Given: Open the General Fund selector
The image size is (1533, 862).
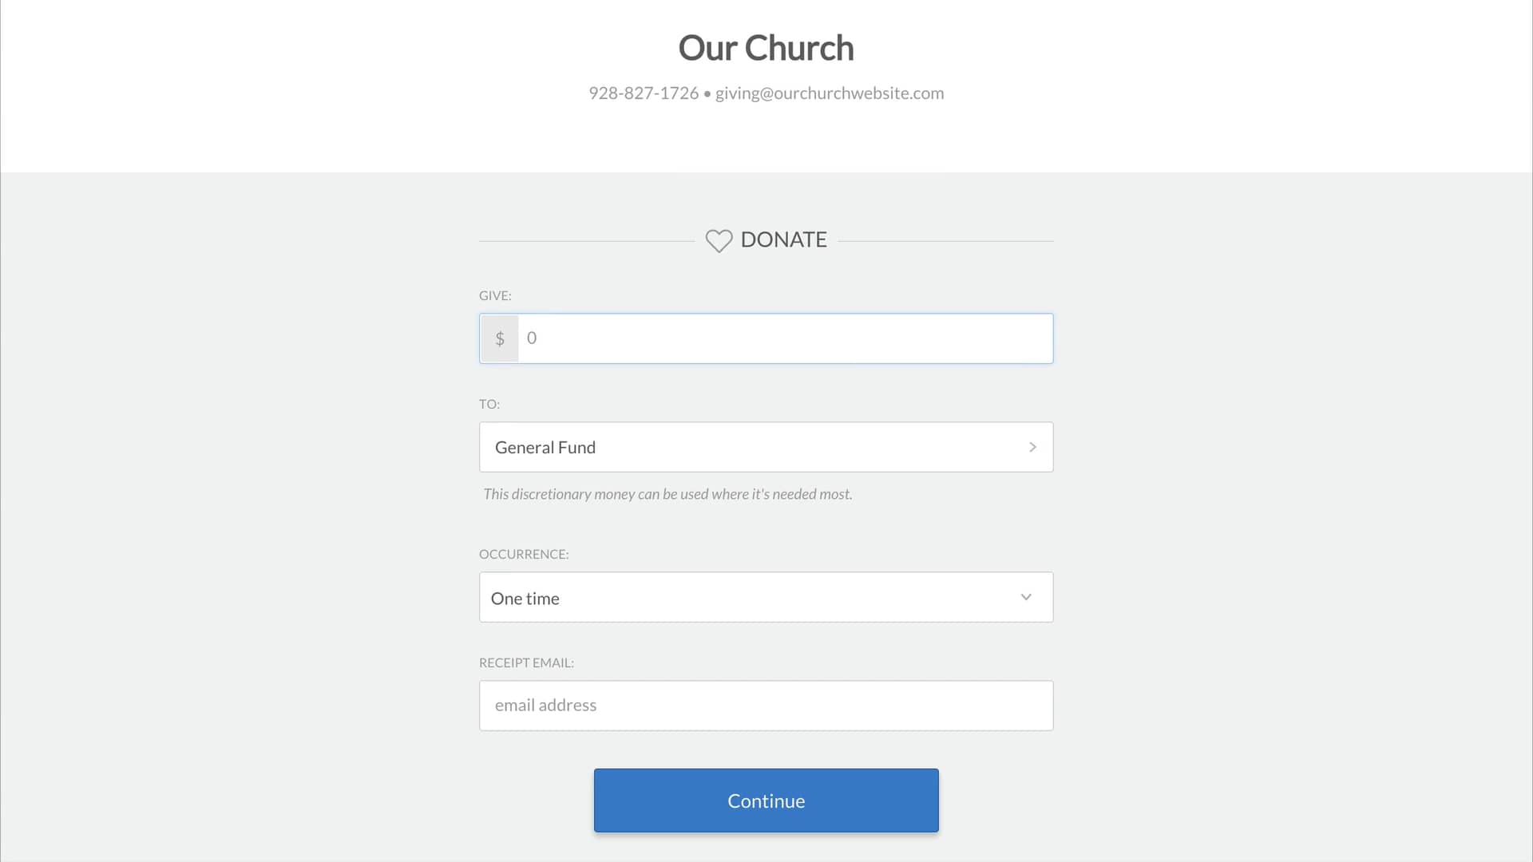Looking at the screenshot, I should (766, 447).
